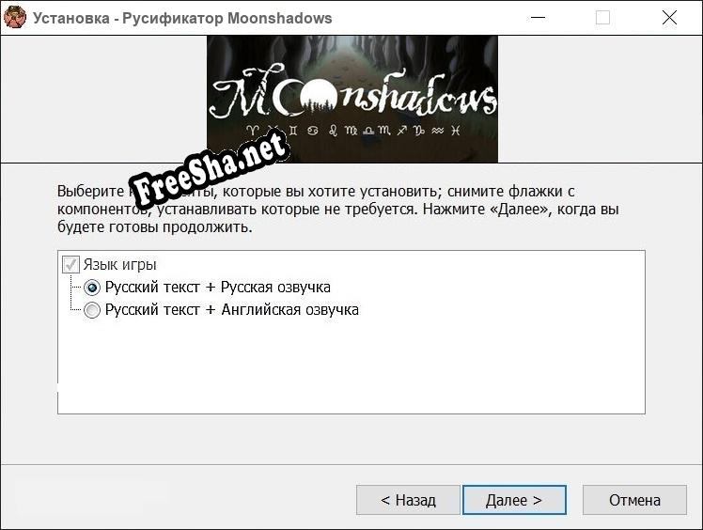Click the Scorpio zodiac symbol in the banner
Viewport: 703px width, 530px height.
[384, 131]
